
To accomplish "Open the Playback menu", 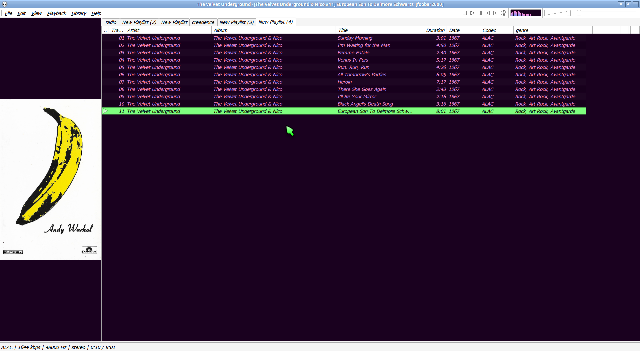I will [x=56, y=13].
